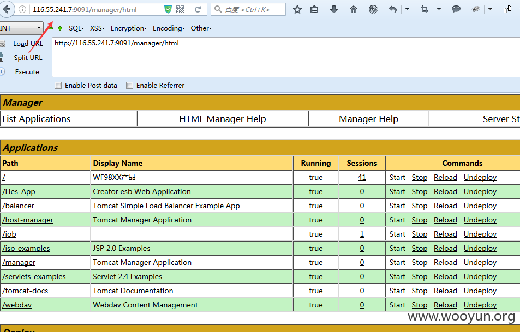Enable Post data checkbox
This screenshot has width=520, height=332.
(58, 86)
